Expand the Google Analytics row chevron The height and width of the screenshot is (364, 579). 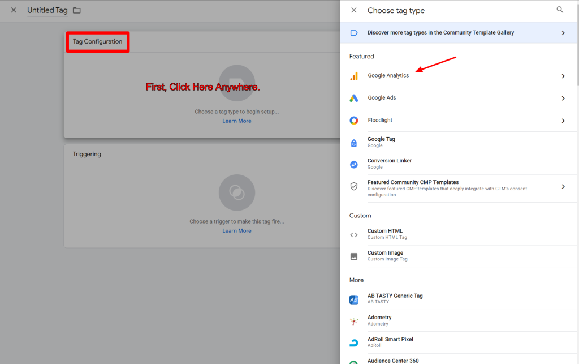coord(563,75)
